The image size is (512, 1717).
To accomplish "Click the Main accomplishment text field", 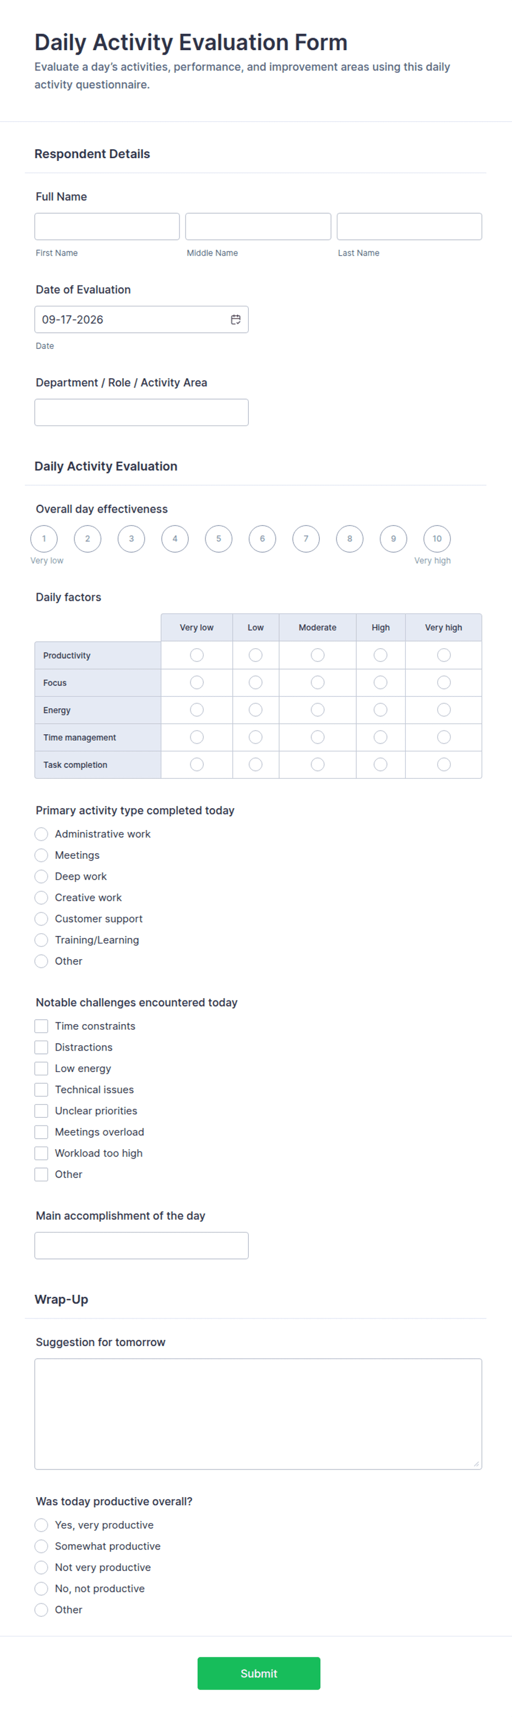I will click(x=142, y=1246).
